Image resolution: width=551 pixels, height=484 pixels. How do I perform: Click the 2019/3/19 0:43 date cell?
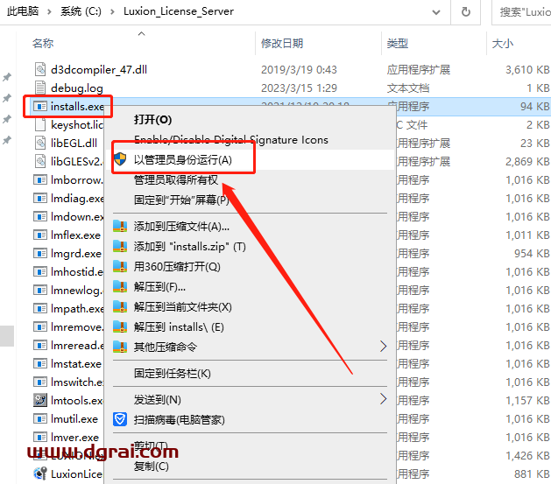pos(299,69)
